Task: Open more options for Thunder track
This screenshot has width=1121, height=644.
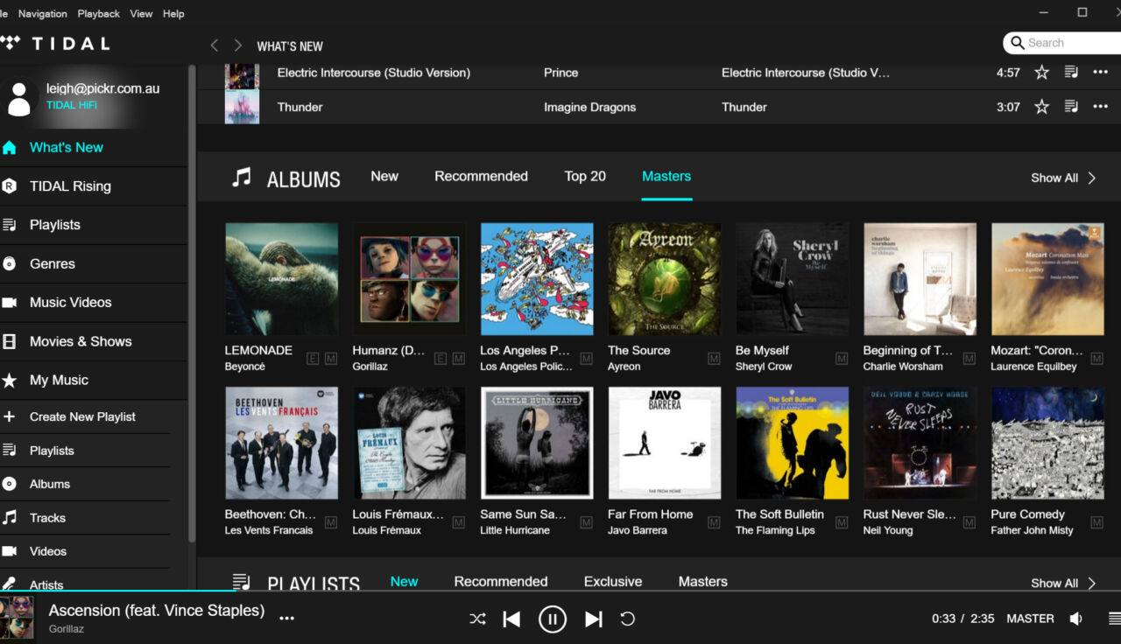Action: pos(1101,107)
